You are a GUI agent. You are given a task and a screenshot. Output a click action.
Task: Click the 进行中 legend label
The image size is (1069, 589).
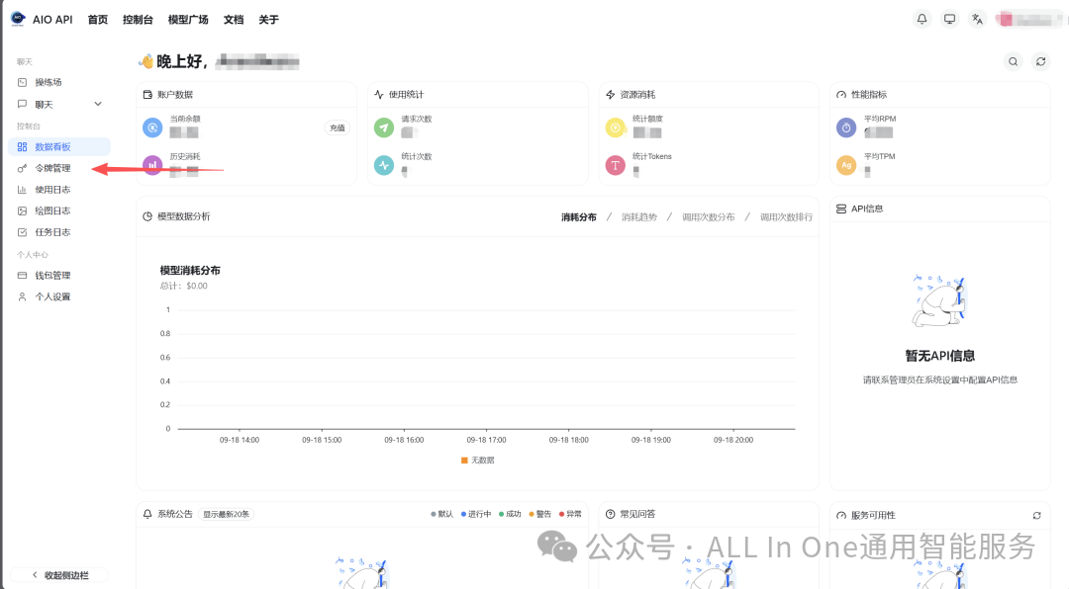(x=476, y=514)
